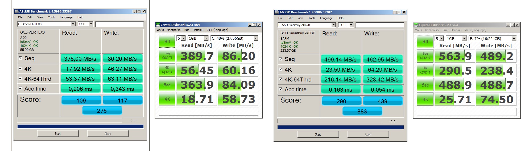529x151 pixels.
Task: Click Abort button in SSD Smartbuy AS SSD window
Action: (x=368, y=134)
